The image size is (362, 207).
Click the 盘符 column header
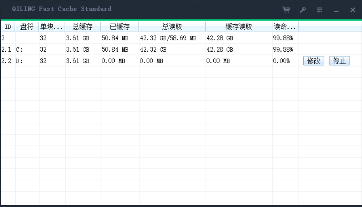point(27,27)
